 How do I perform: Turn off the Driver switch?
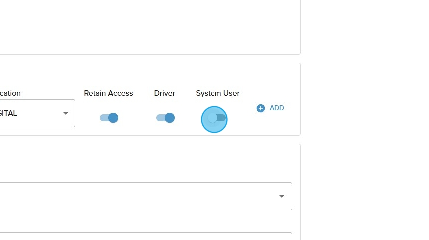(165, 118)
